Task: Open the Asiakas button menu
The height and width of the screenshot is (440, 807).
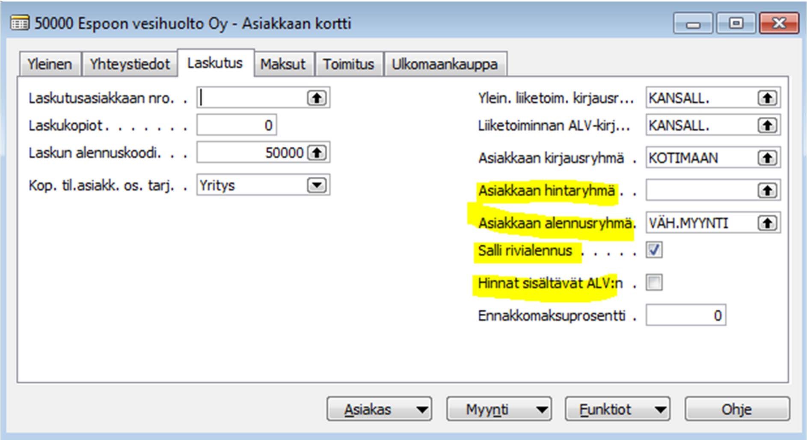Action: [379, 410]
